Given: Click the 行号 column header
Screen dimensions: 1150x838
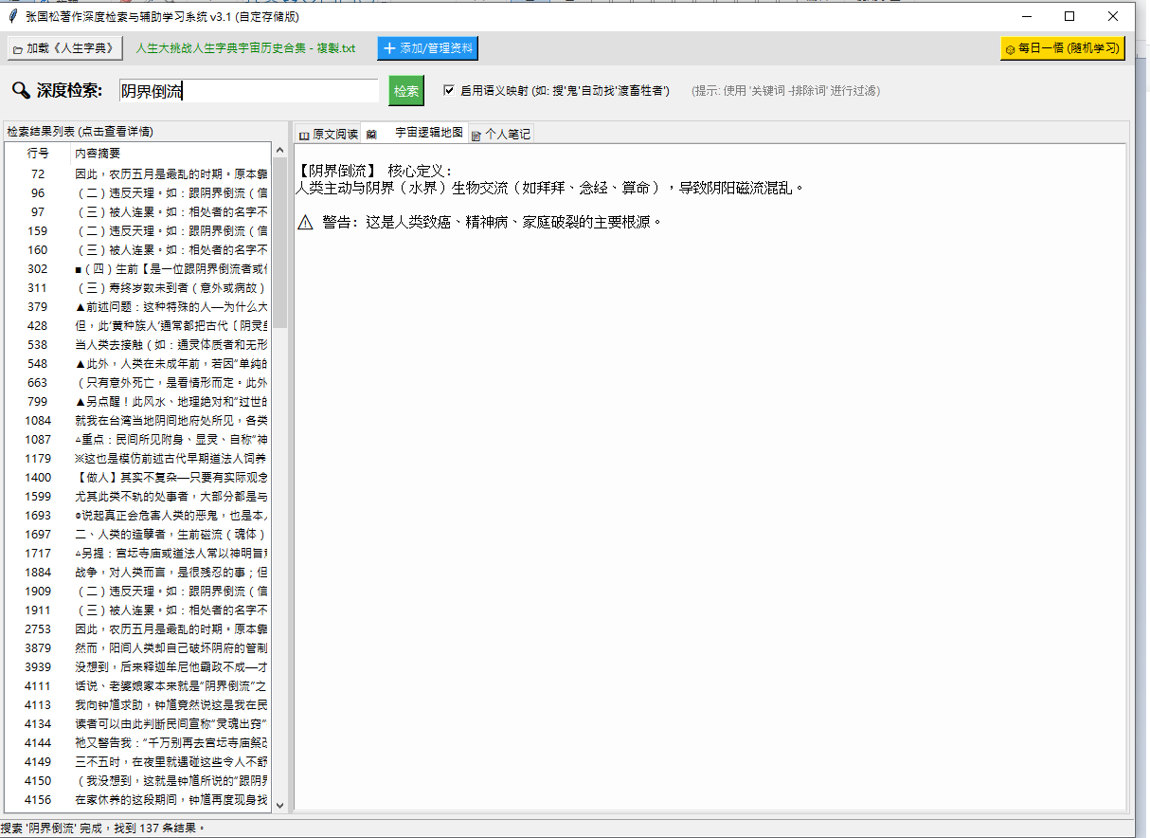Looking at the screenshot, I should tap(38, 154).
